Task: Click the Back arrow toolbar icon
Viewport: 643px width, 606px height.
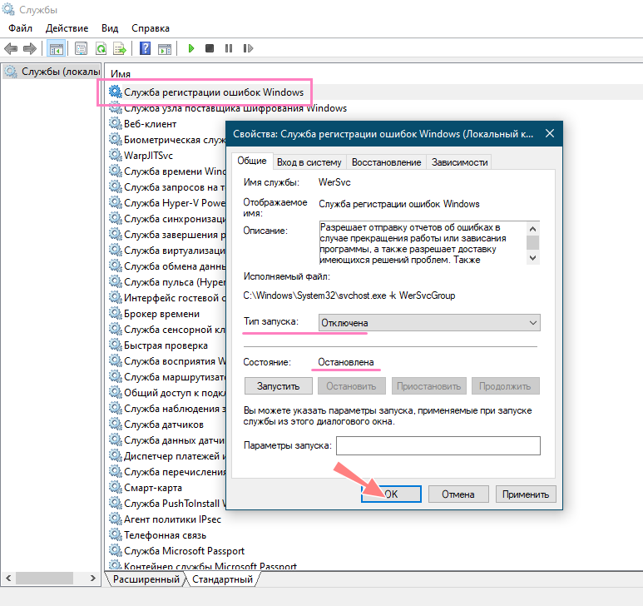Action: (x=11, y=48)
